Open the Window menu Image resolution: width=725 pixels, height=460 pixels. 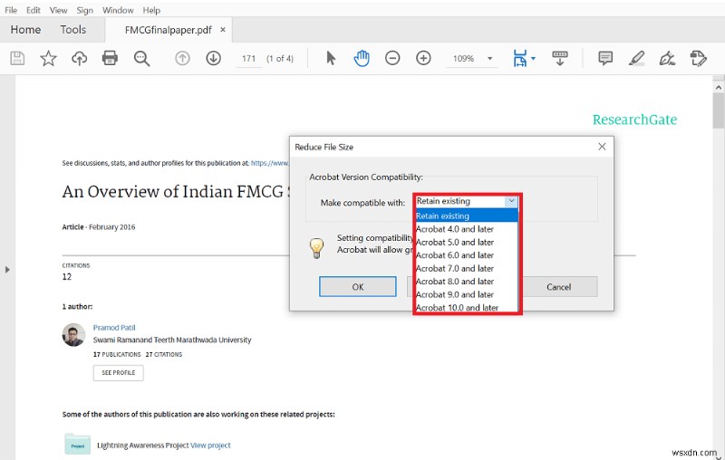pyautogui.click(x=118, y=10)
